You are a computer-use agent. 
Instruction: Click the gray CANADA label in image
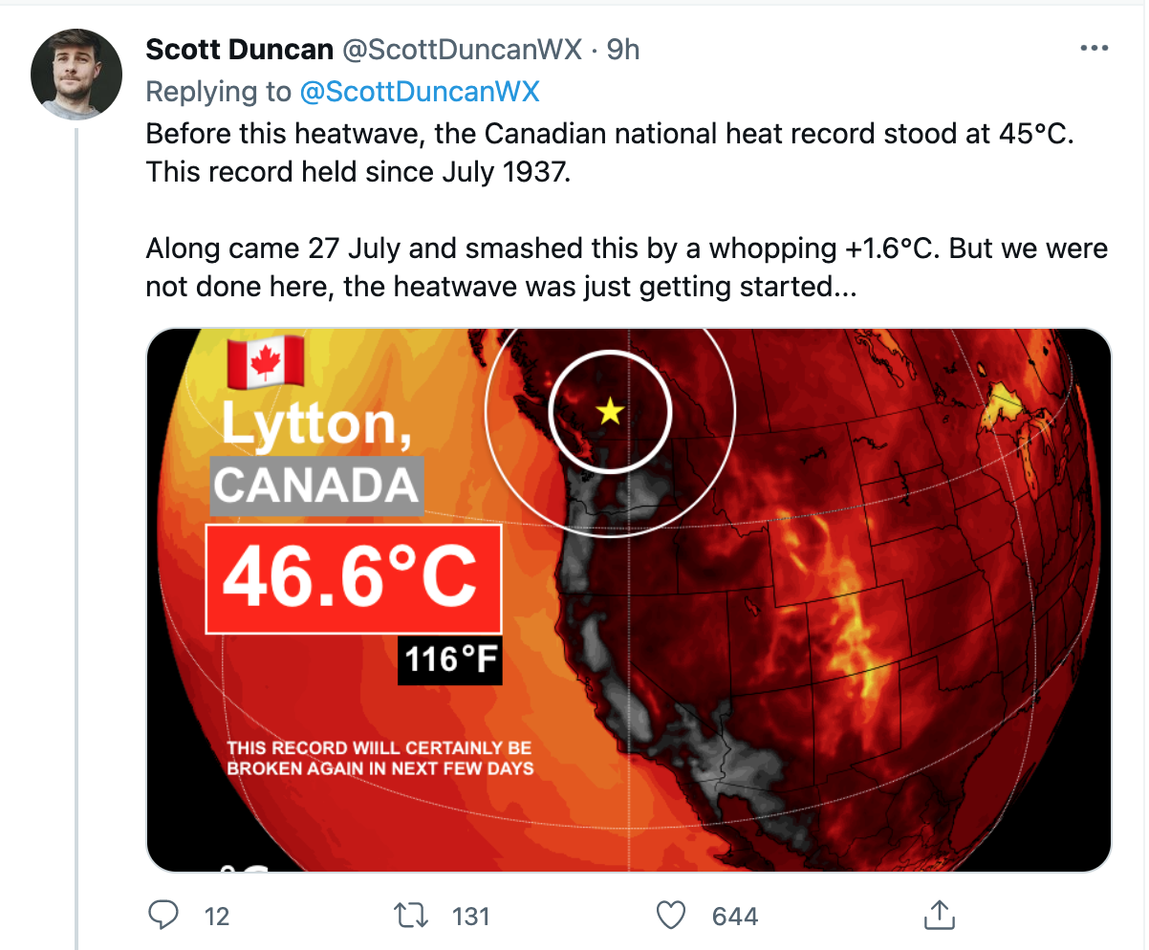[316, 486]
